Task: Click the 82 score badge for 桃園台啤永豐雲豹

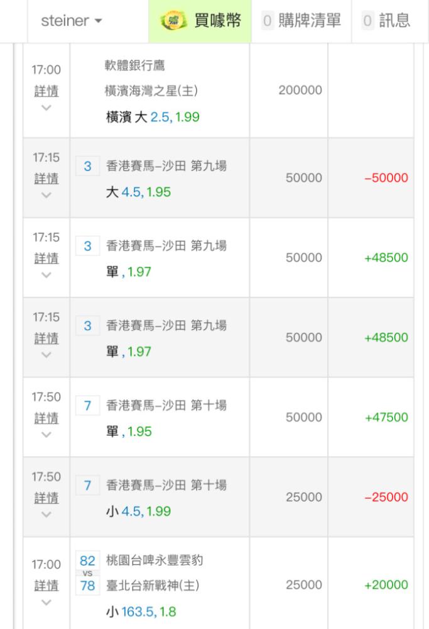Action: tap(88, 561)
